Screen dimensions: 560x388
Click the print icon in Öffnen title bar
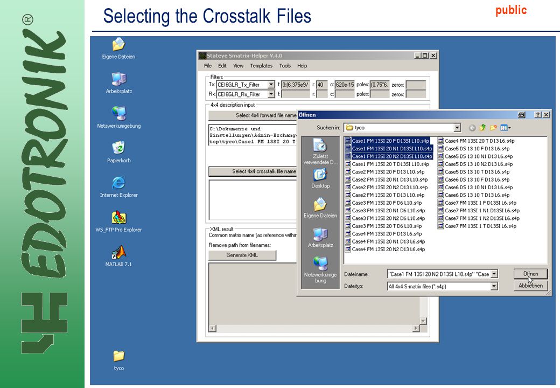(x=521, y=115)
